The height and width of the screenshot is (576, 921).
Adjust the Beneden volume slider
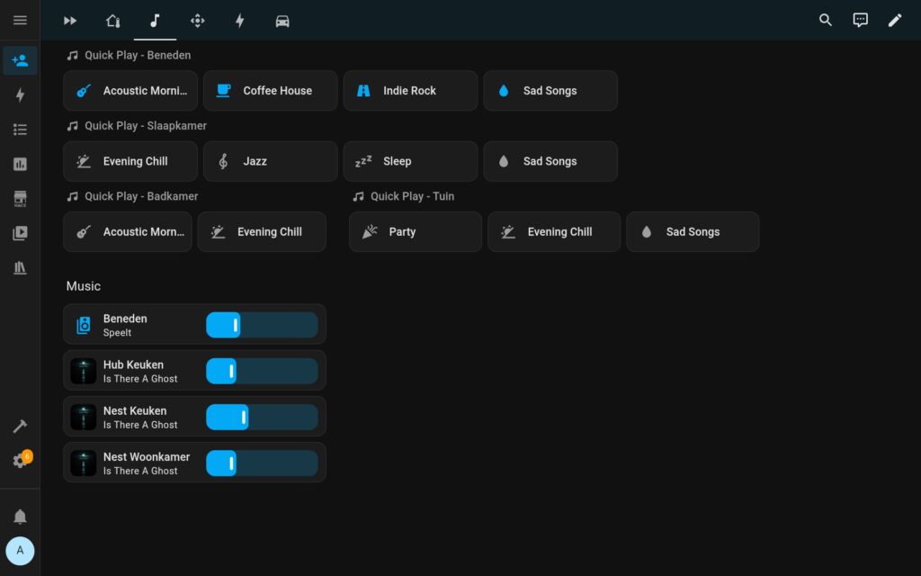tap(262, 325)
